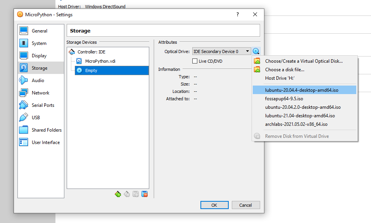Pick lubuntu-20.04.4-desktop-amd64.iso from the list
Viewport: 371px width, 223px height.
(x=304, y=90)
